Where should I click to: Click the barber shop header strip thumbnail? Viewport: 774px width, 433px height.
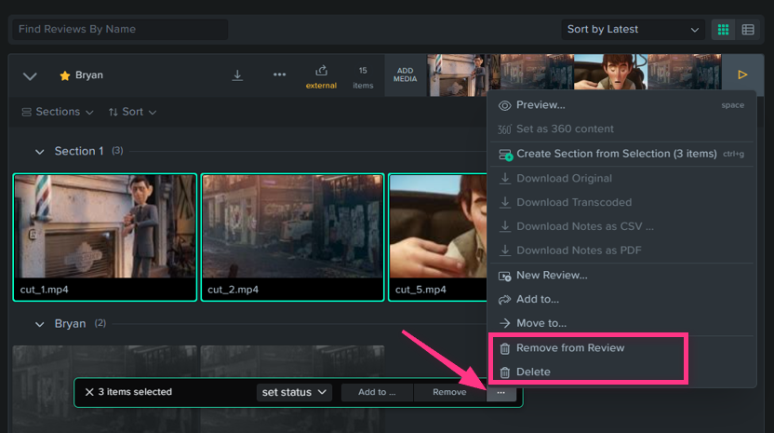tap(463, 75)
